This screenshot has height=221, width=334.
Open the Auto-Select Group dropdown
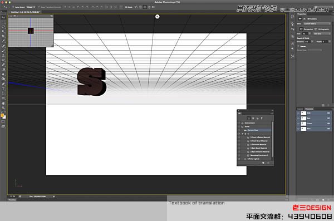[x=31, y=7]
